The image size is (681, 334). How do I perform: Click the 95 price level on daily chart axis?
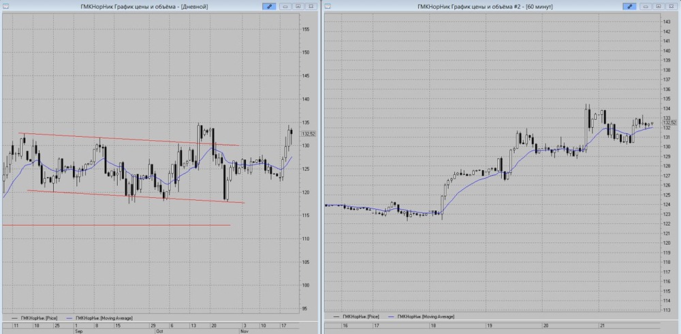tap(304, 308)
